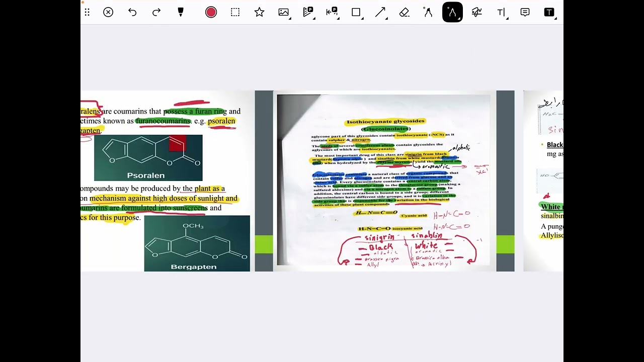Click the 'Isothiocyanate glycosides' heading
The height and width of the screenshot is (362, 644).
pyautogui.click(x=385, y=121)
